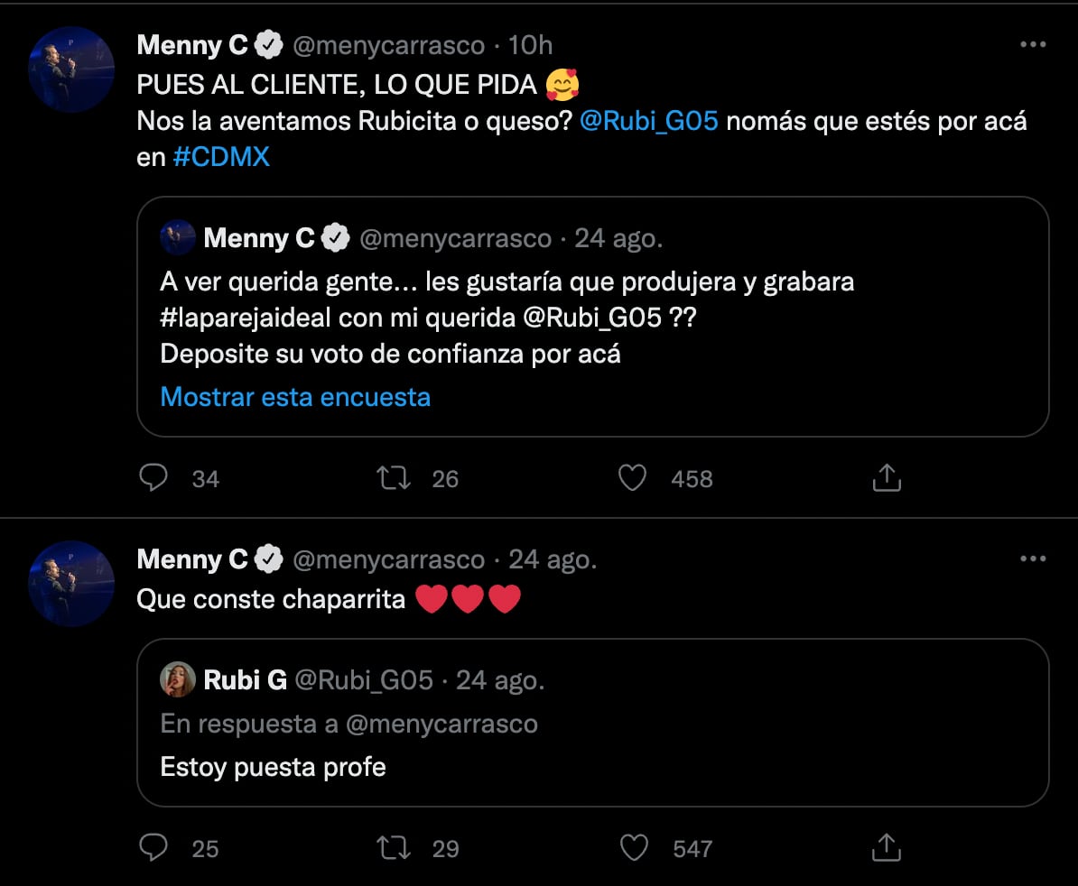Click the reply bubble icon showing 25
1078x886 pixels.
tap(154, 848)
